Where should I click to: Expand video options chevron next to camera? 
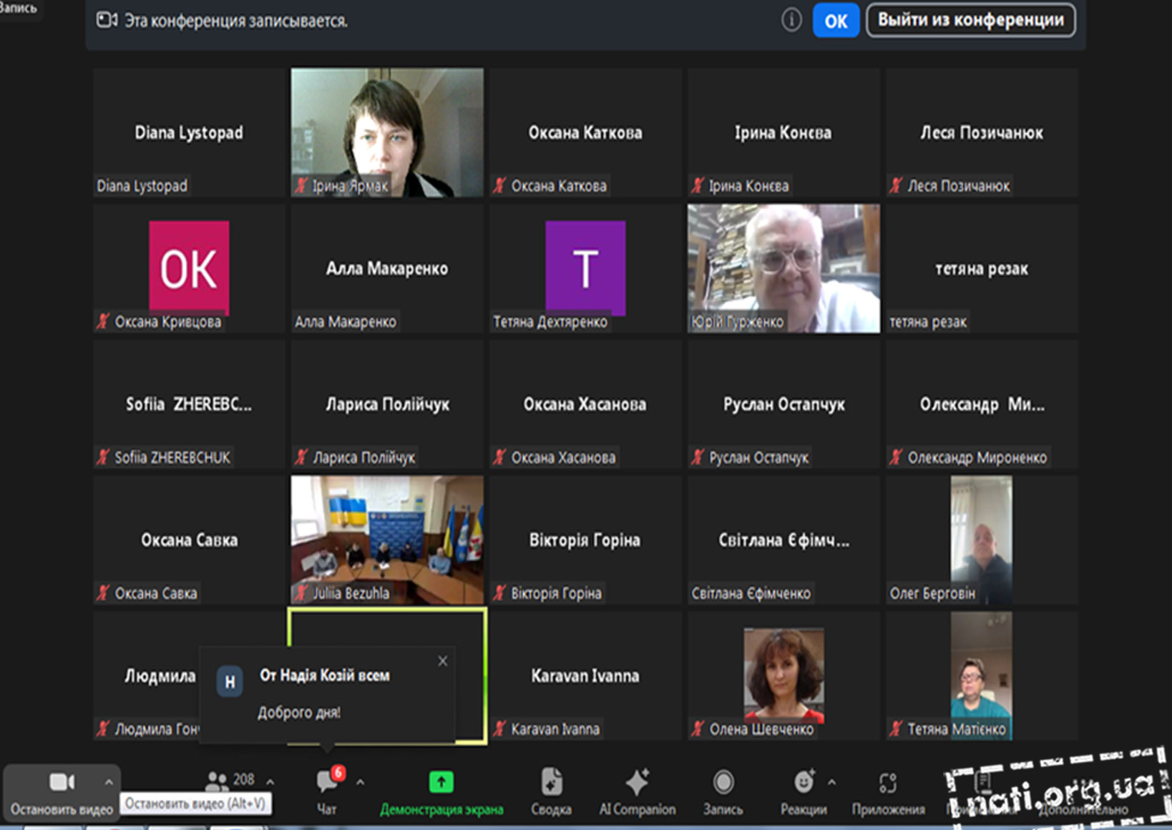tap(109, 782)
